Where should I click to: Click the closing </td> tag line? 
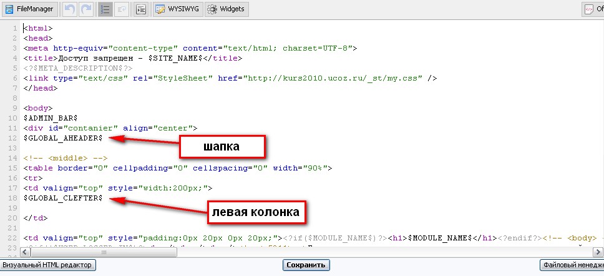pyautogui.click(x=36, y=218)
